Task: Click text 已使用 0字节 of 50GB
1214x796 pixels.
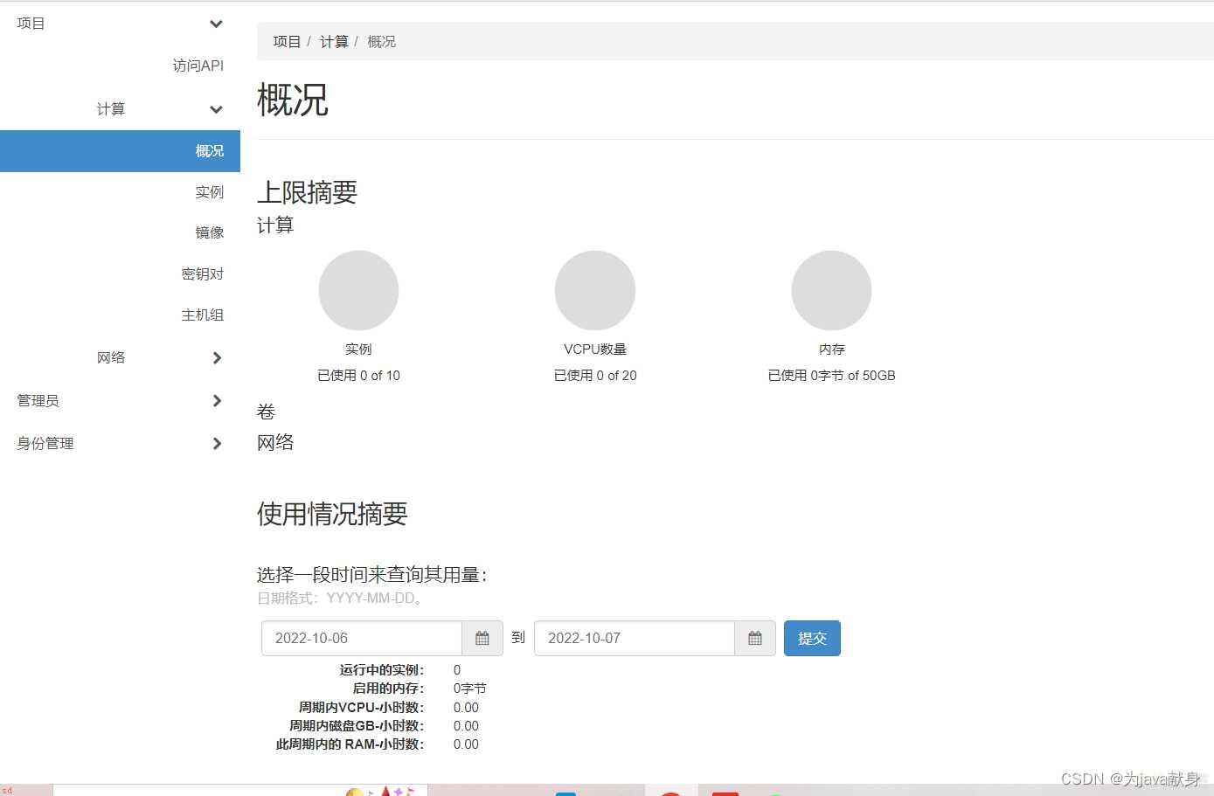Action: click(831, 376)
